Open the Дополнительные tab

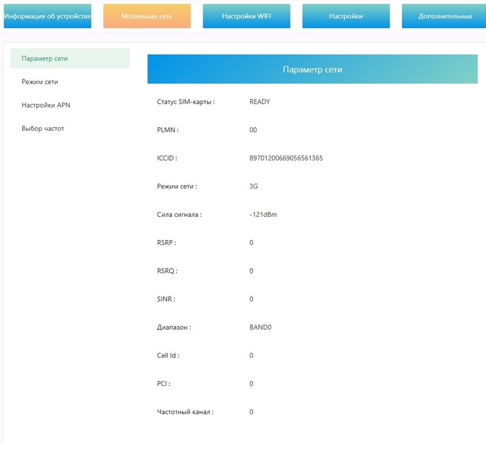pos(445,16)
